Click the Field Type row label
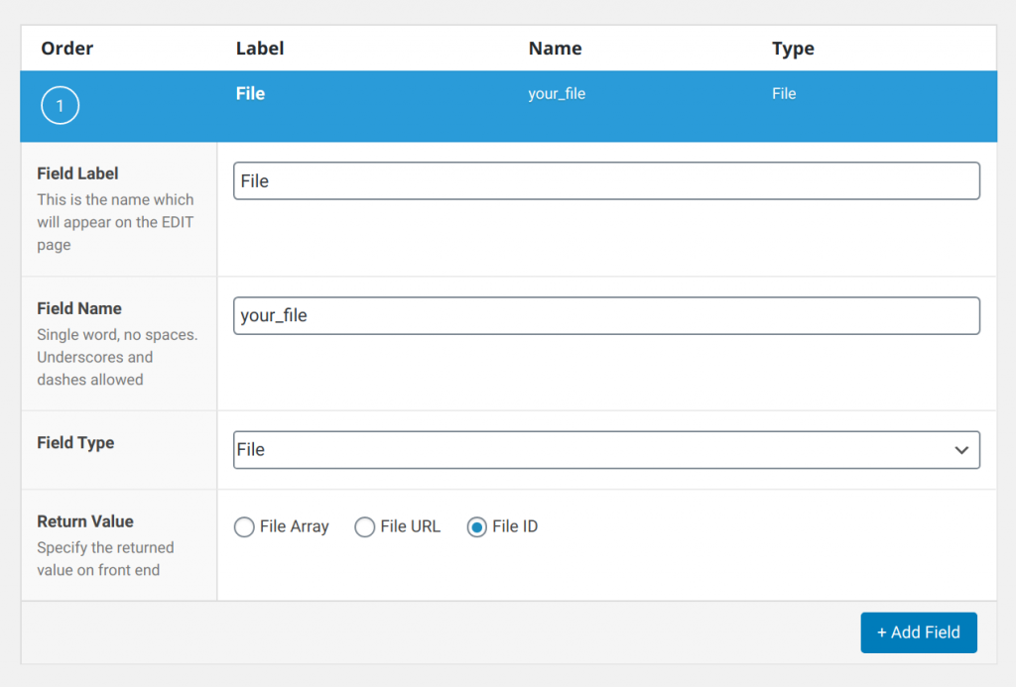Image resolution: width=1016 pixels, height=687 pixels. click(x=75, y=443)
